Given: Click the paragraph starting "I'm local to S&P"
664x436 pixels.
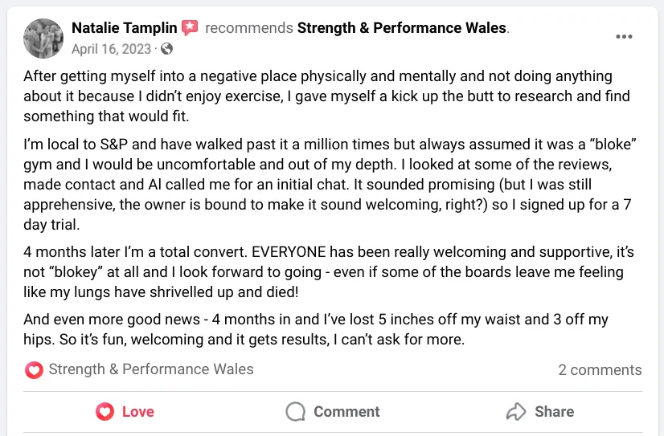Looking at the screenshot, I should point(326,185).
